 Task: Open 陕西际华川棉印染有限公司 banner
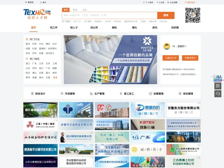click(40, 149)
